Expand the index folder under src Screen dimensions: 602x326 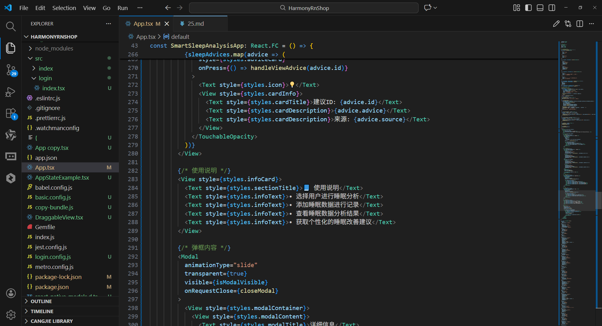(70, 68)
